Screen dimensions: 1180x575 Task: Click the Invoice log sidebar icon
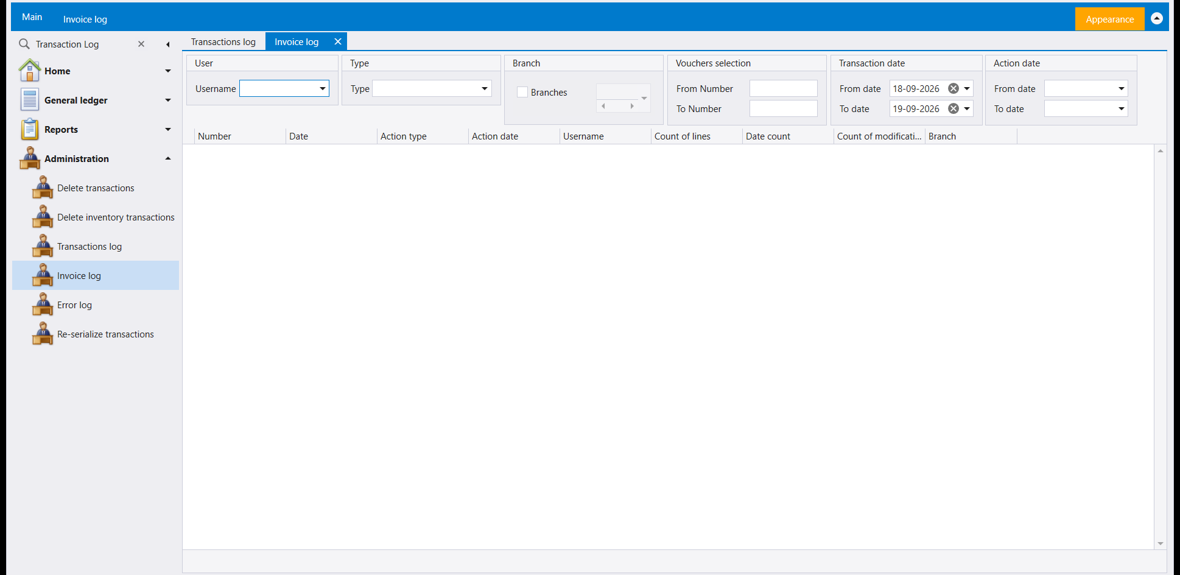pos(43,275)
